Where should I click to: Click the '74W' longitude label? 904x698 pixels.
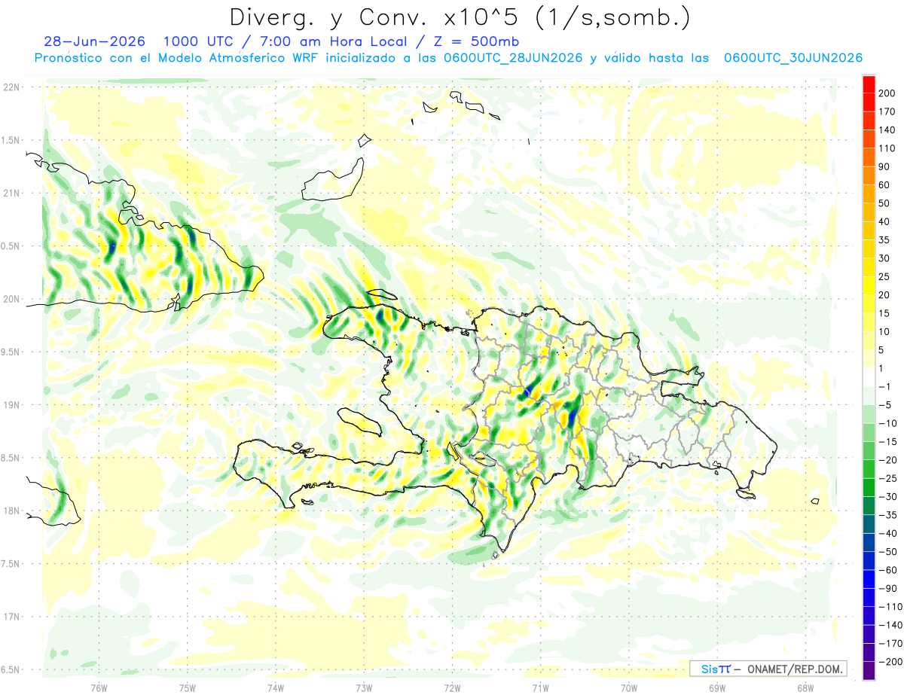pyautogui.click(x=276, y=688)
